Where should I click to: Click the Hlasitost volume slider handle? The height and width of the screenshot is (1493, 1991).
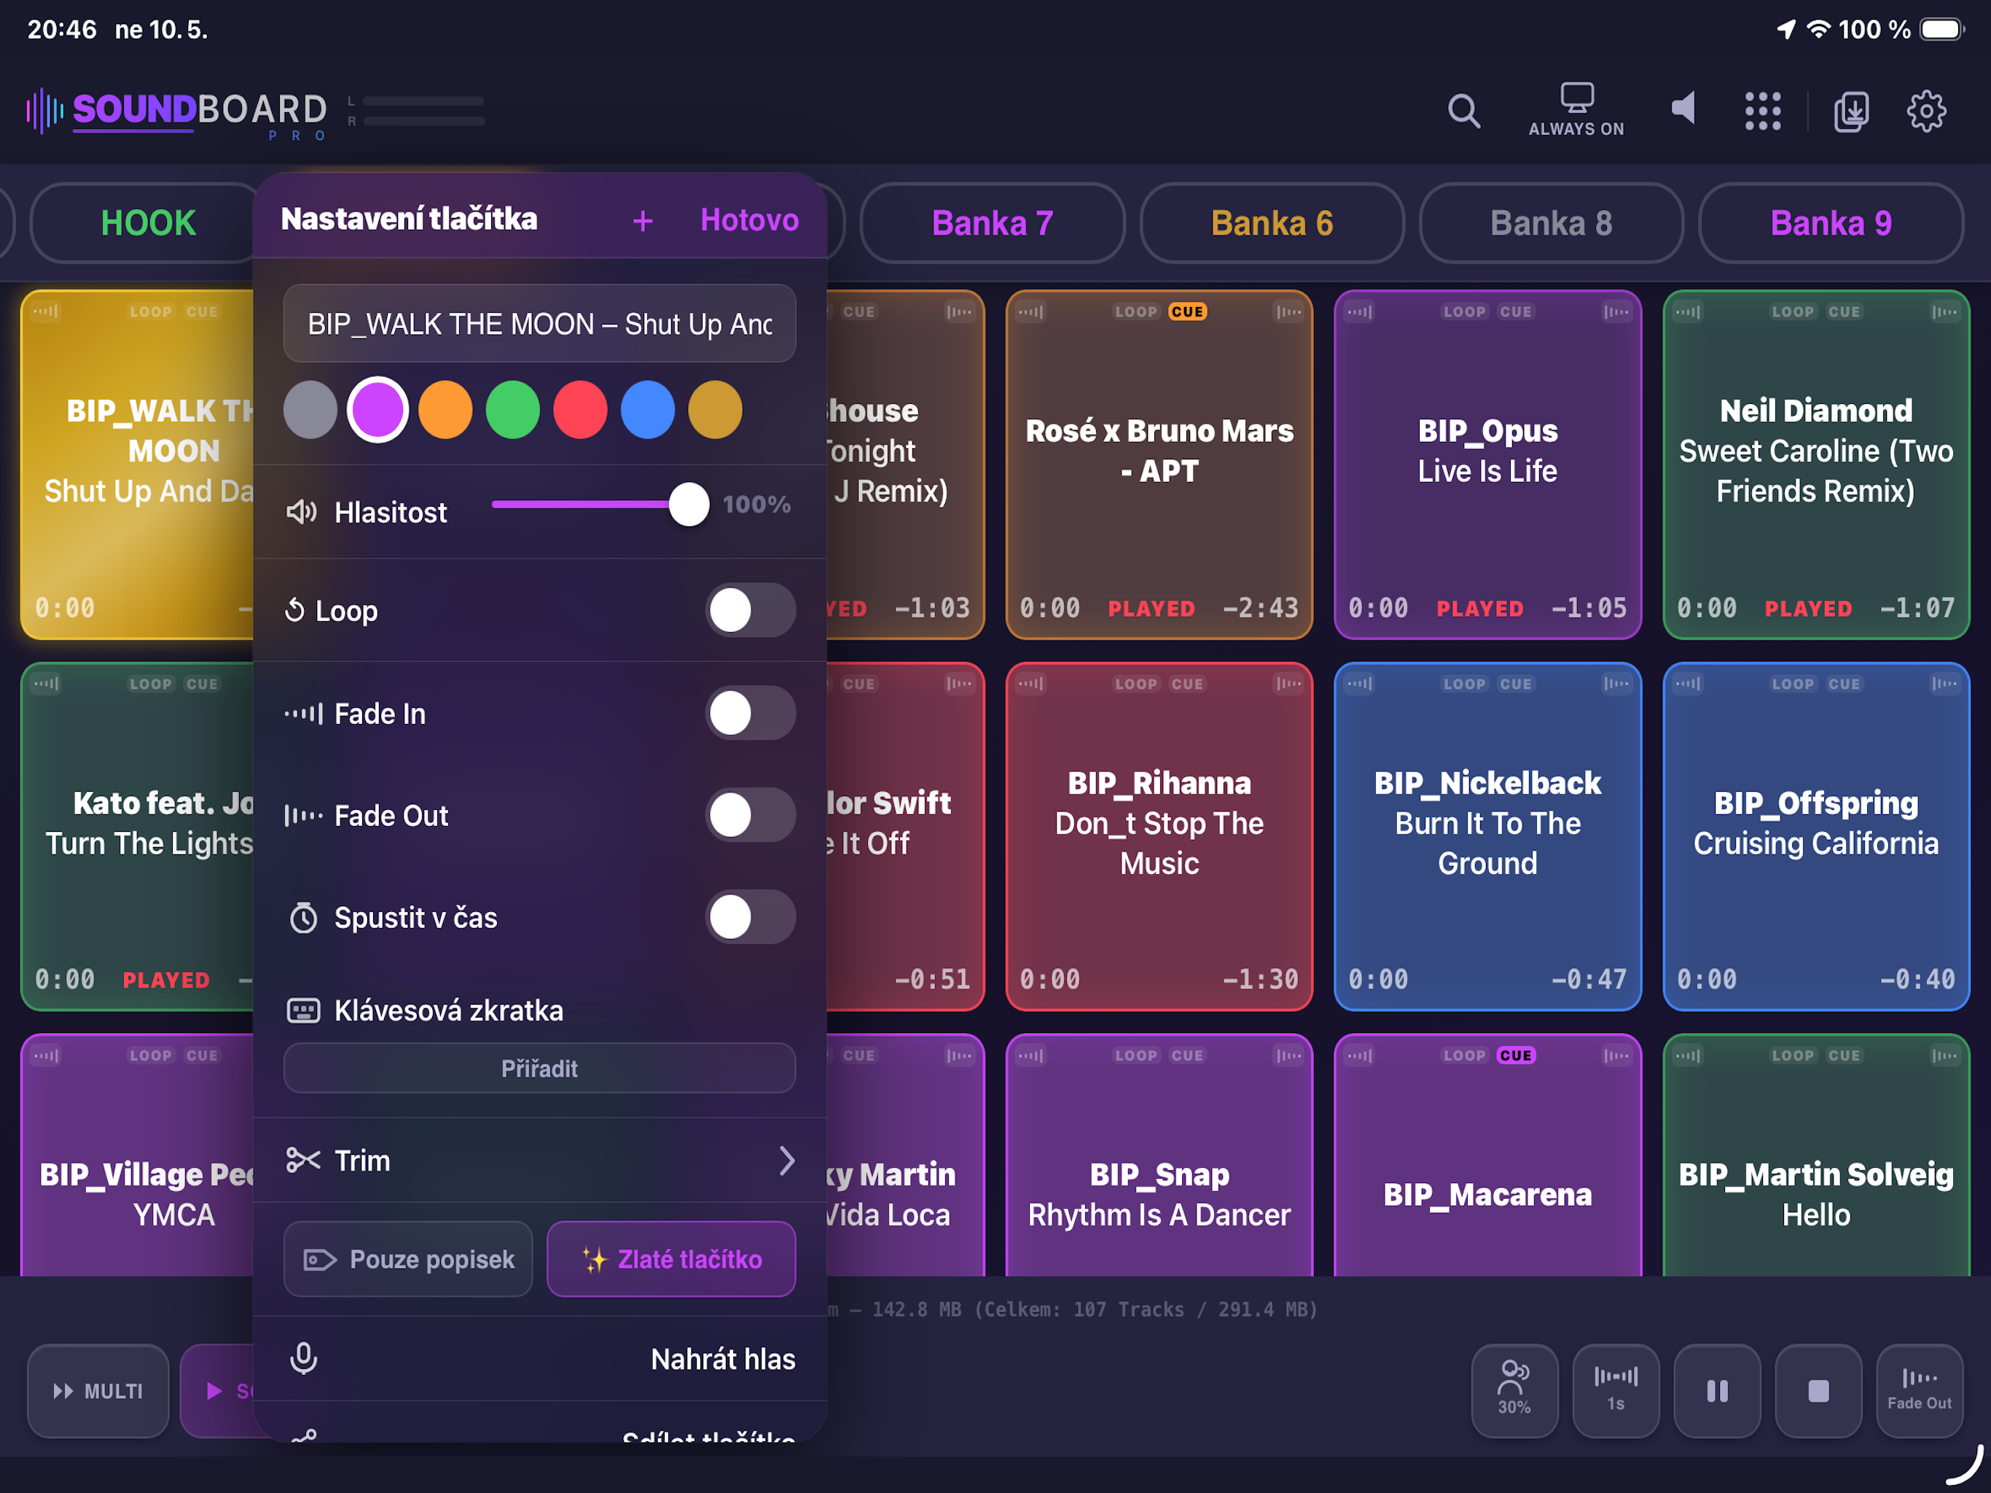689,504
